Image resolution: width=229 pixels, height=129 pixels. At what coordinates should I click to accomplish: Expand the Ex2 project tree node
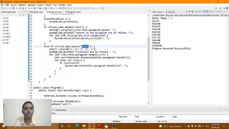click(x=1, y=21)
